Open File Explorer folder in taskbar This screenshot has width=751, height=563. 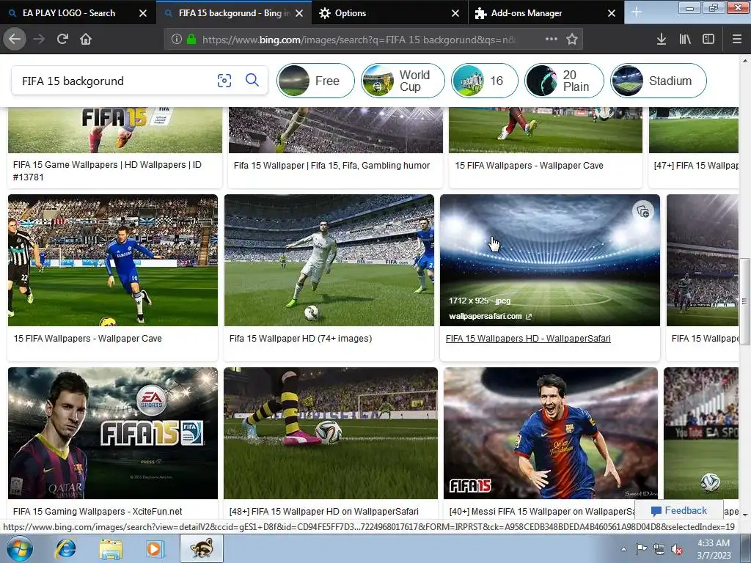110,548
